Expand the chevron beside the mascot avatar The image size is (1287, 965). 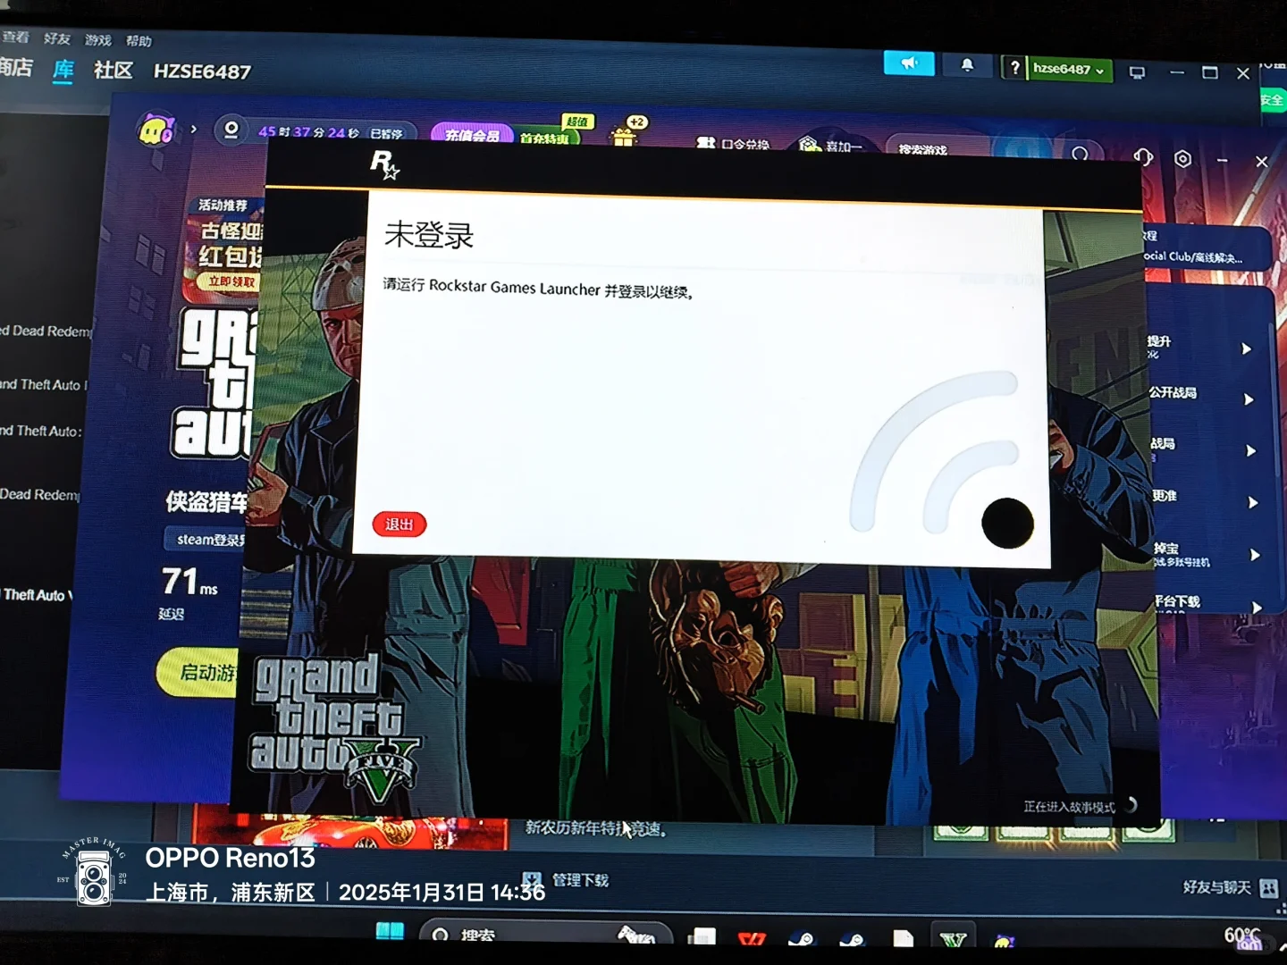[x=193, y=130]
